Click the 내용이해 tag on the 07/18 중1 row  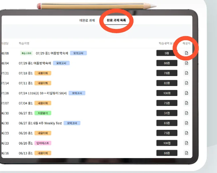click(x=43, y=73)
